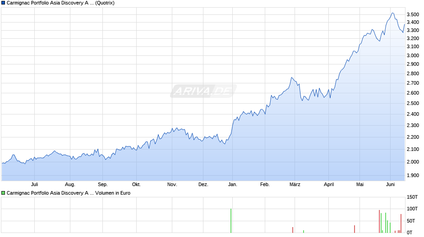
Task: Click the 2.000 price axis label
Action: click(x=413, y=162)
